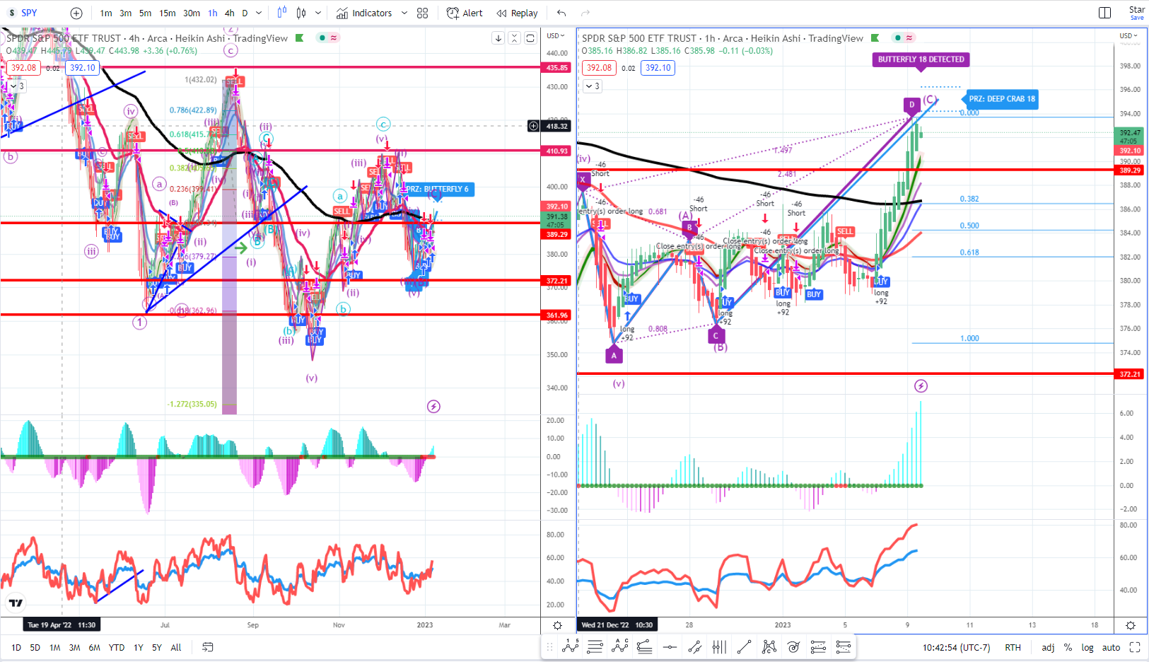This screenshot has width=1149, height=662.
Task: Undo the last chart action
Action: point(561,13)
